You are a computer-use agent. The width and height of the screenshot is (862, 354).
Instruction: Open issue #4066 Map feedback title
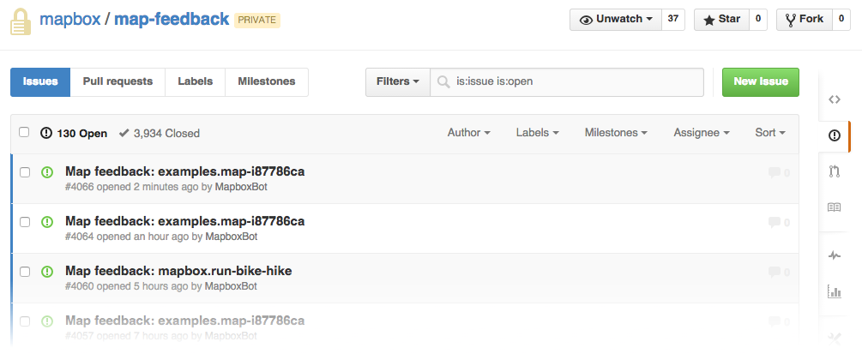coord(184,171)
